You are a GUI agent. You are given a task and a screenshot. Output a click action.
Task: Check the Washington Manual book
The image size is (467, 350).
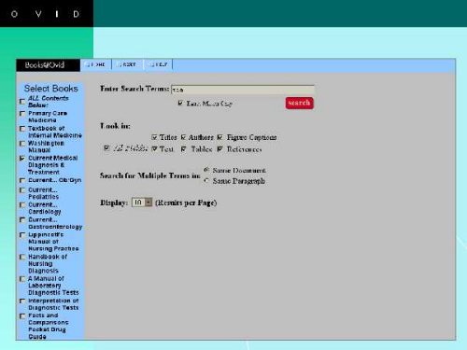click(x=22, y=144)
